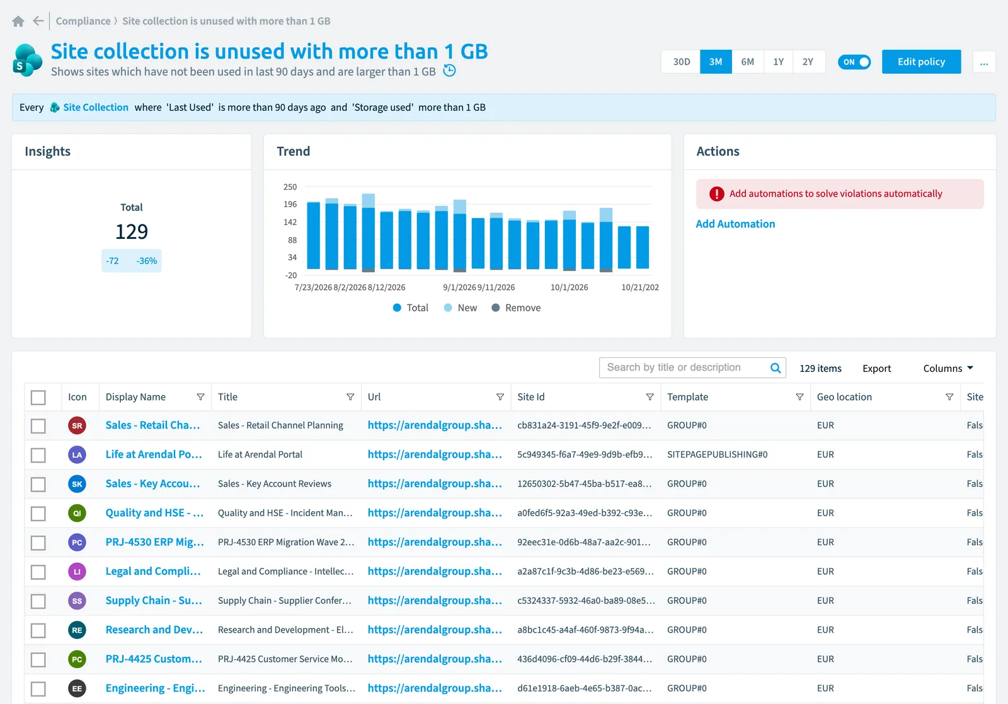Click the Add Automation link

tap(735, 224)
